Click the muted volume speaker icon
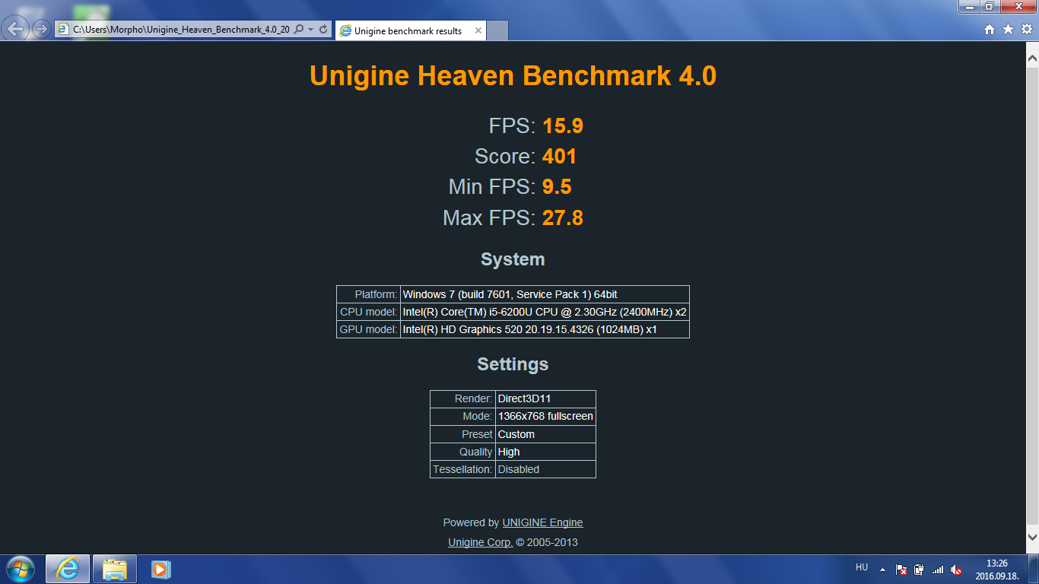This screenshot has width=1039, height=584. coord(956,569)
